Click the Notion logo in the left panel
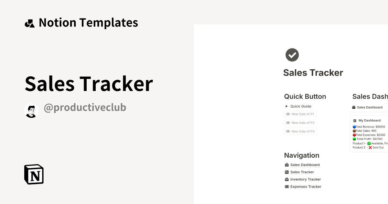The image size is (388, 204). [x=33, y=174]
